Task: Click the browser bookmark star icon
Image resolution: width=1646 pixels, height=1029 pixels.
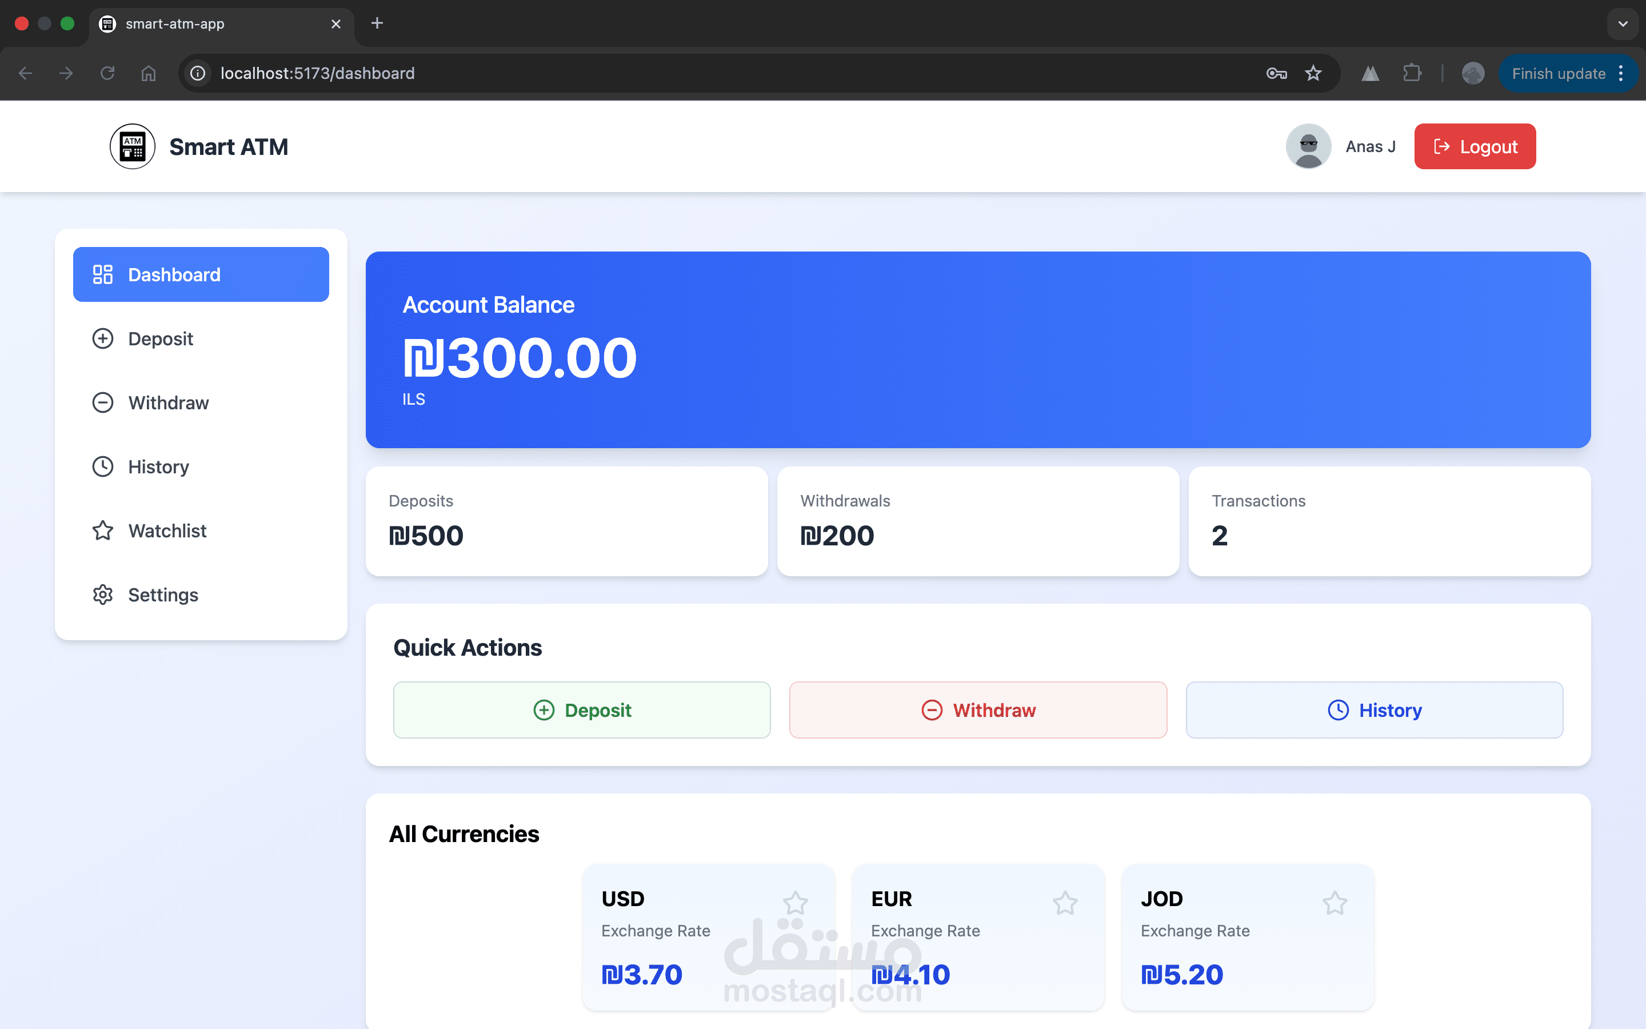Action: tap(1313, 74)
